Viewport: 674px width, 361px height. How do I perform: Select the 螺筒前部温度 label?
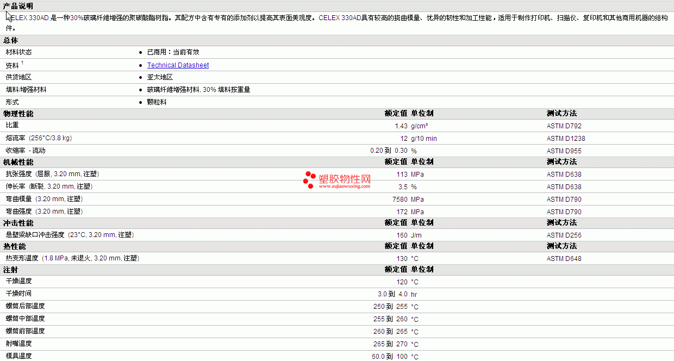(x=25, y=331)
